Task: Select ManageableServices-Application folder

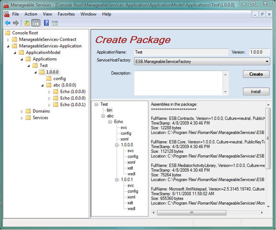Action: pyautogui.click(x=50, y=46)
